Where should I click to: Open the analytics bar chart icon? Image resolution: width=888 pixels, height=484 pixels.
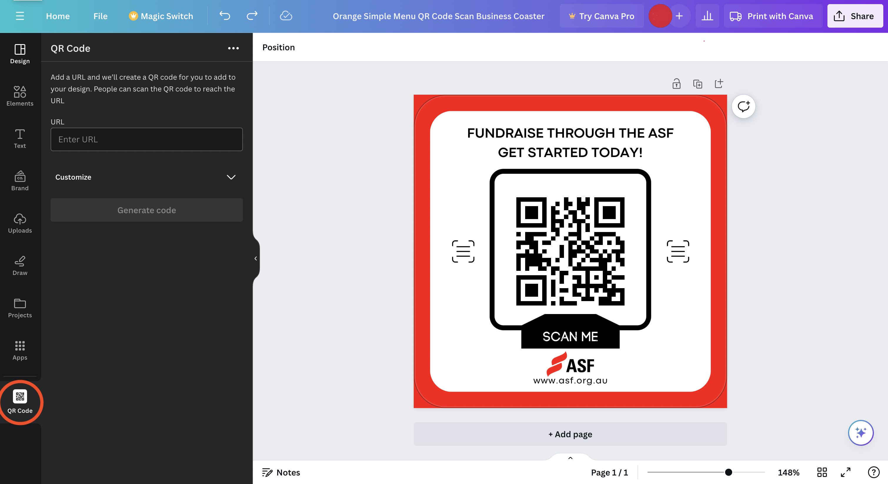tap(707, 16)
